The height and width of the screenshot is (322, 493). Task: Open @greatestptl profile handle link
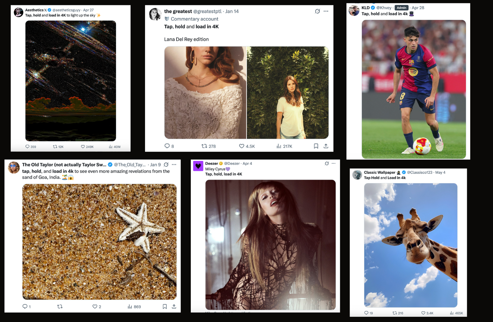click(x=207, y=11)
